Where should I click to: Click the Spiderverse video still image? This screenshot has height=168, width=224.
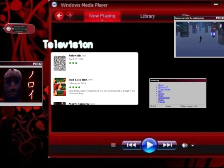[x=200, y=39]
